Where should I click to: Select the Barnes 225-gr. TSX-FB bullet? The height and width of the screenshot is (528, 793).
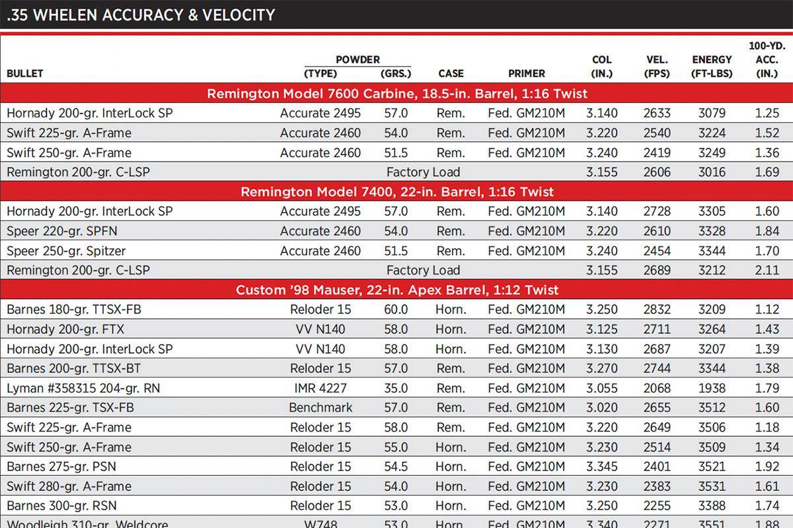[x=70, y=407]
